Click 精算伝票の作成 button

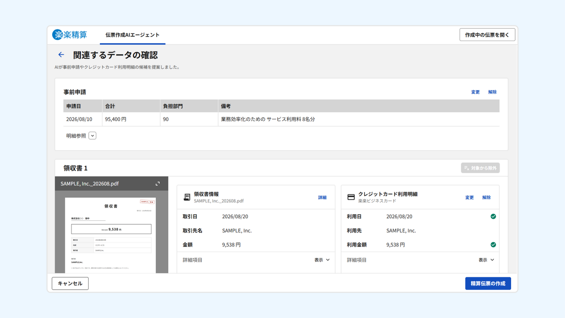tap(488, 284)
